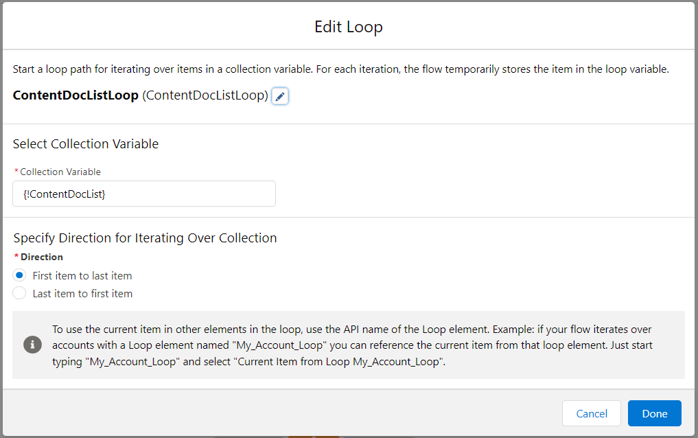This screenshot has width=698, height=438.
Task: Confirm changes with the Done button
Action: tap(654, 413)
